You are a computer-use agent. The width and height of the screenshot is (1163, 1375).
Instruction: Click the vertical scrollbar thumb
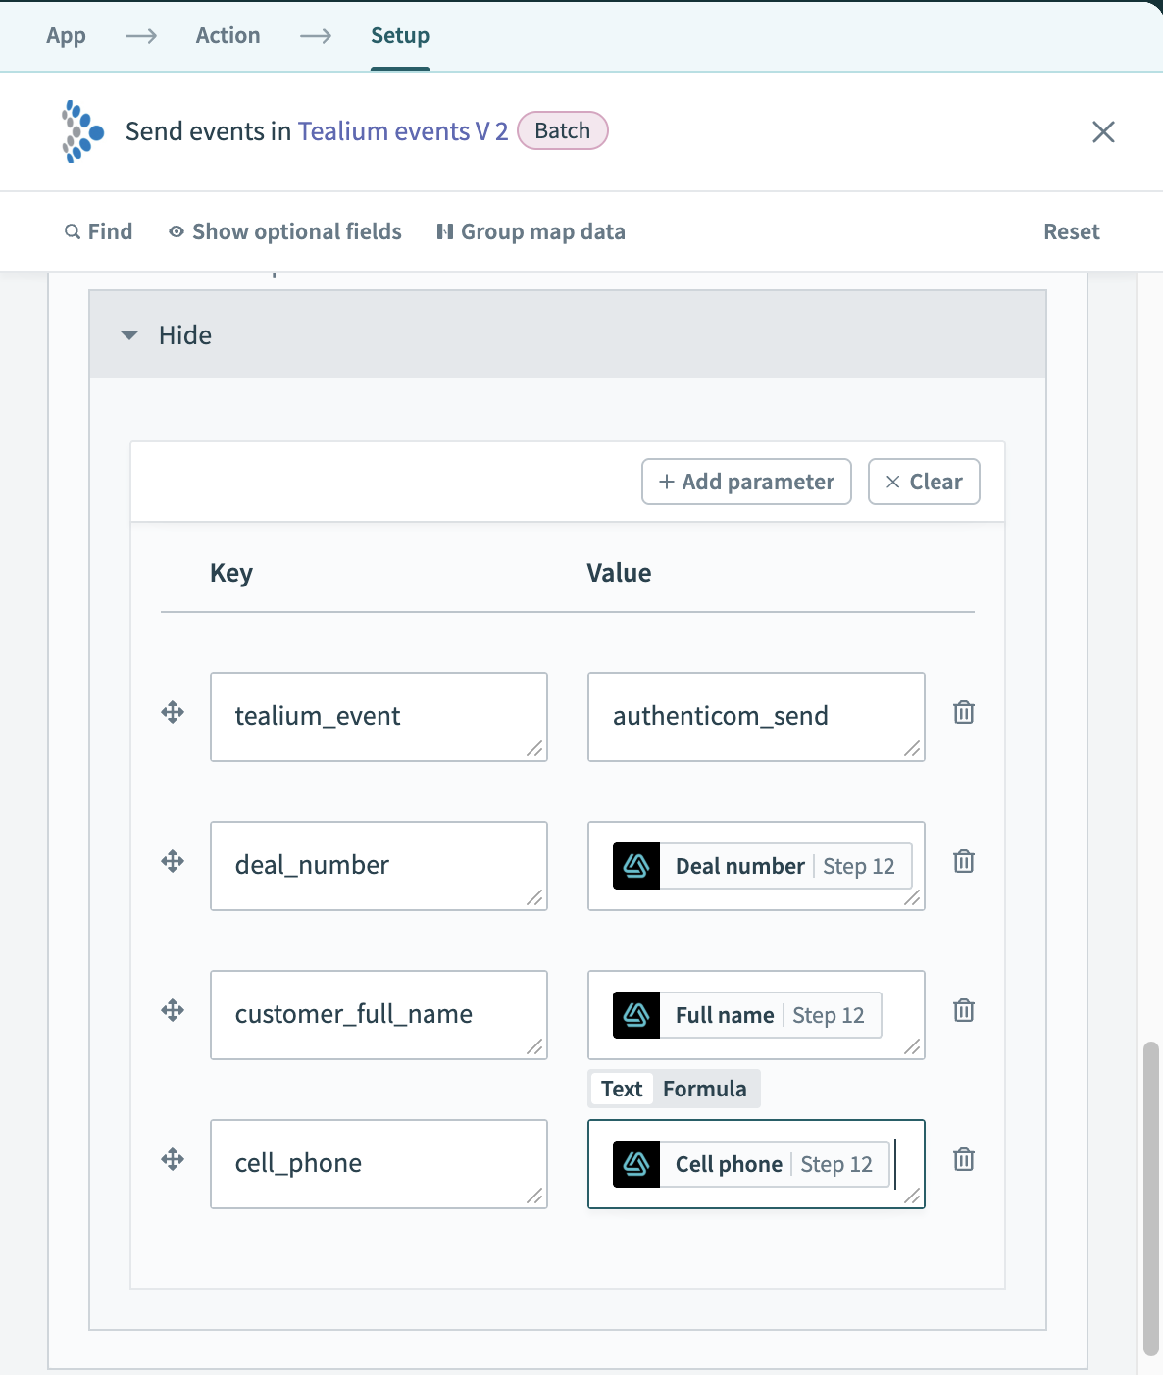[x=1150, y=1197]
